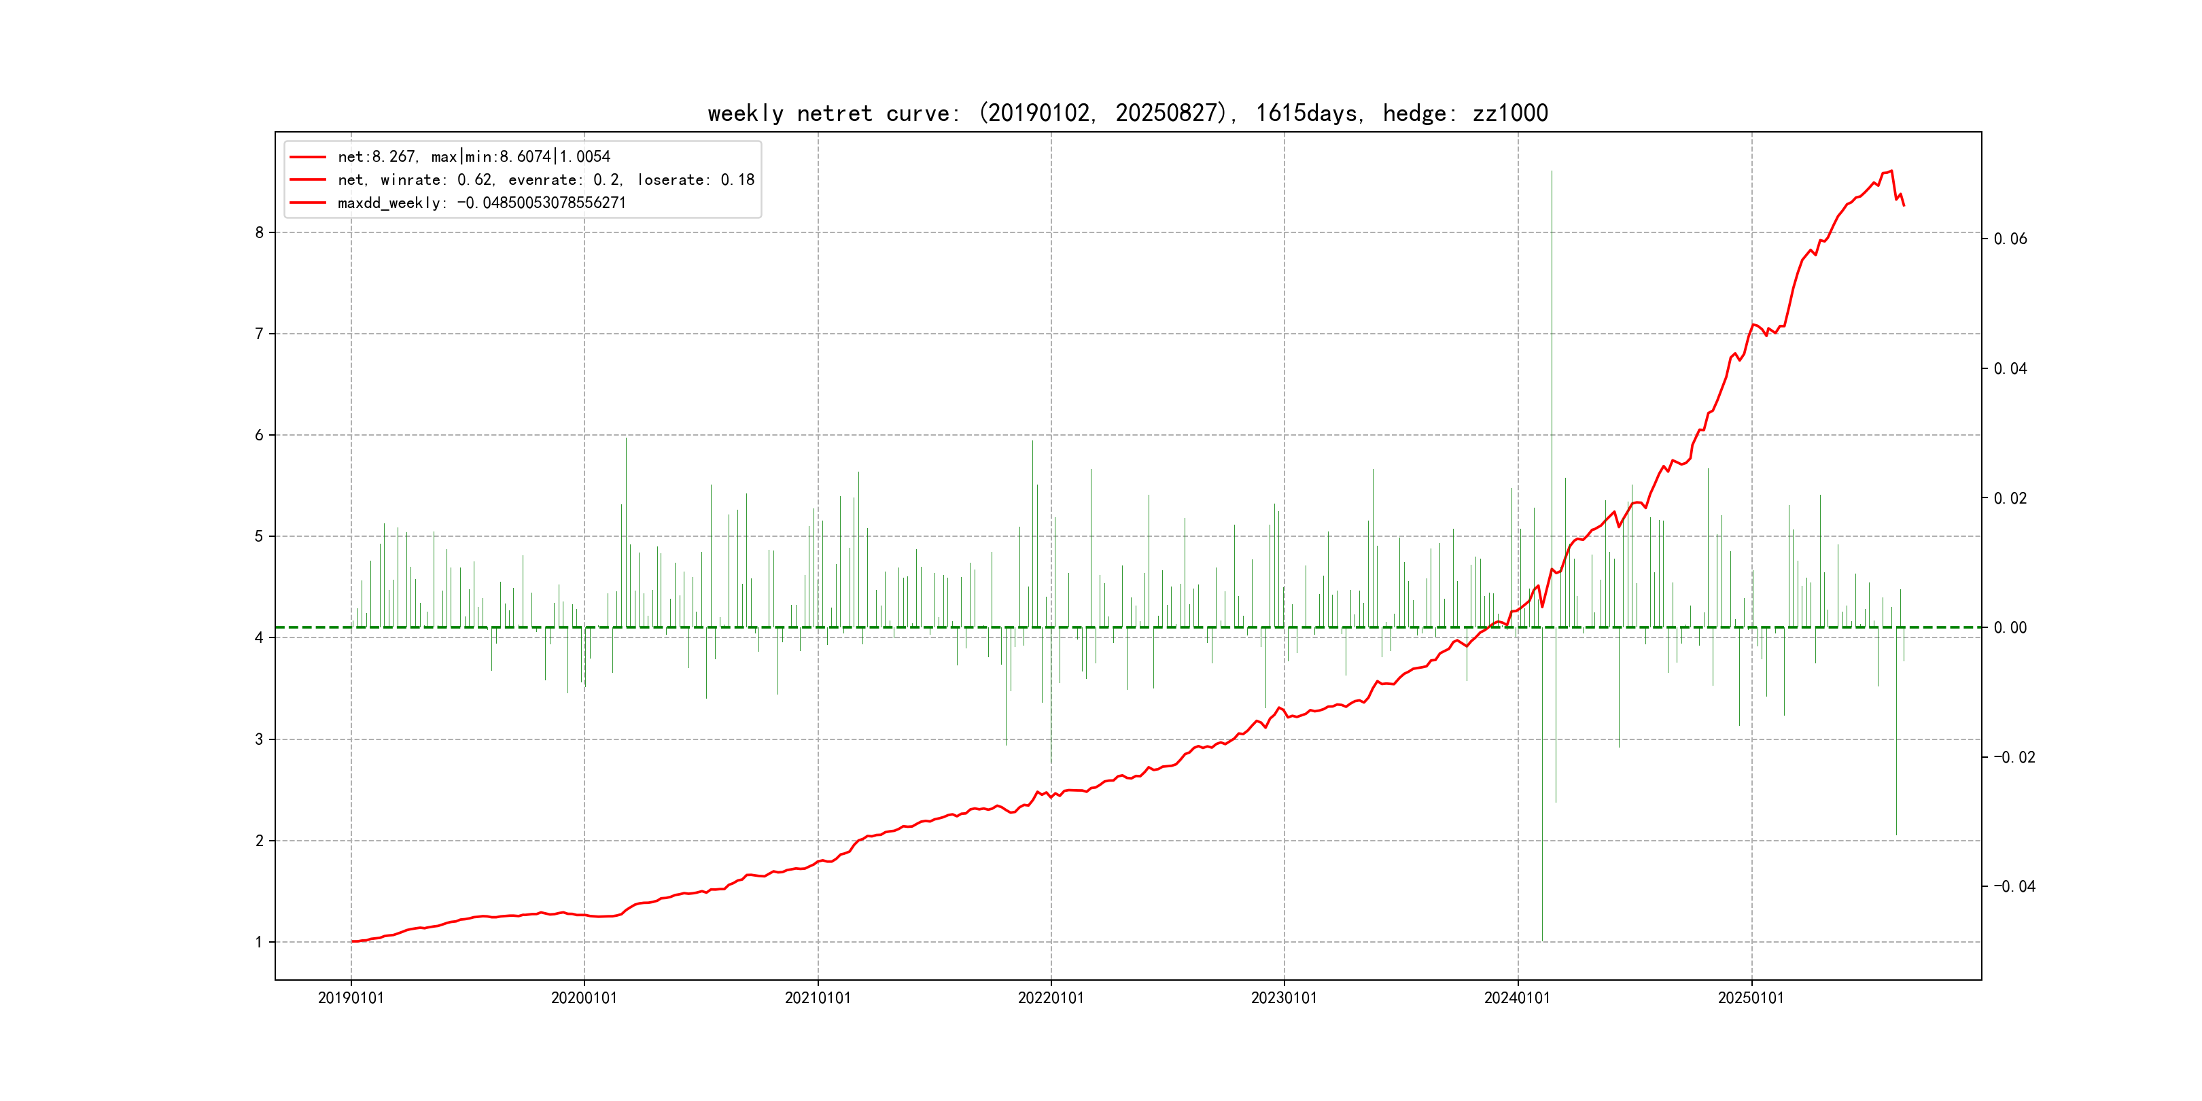Image resolution: width=2202 pixels, height=1101 pixels.
Task: Click the starting point of the red curve
Action: click(353, 941)
